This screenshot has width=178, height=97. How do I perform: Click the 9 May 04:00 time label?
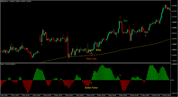(x=112, y=95)
